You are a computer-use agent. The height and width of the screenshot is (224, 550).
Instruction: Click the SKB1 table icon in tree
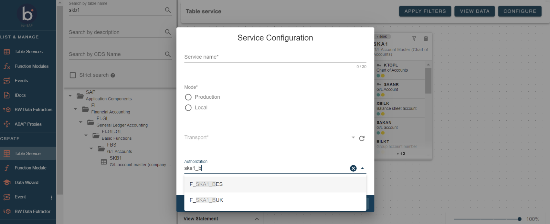pyautogui.click(x=104, y=162)
